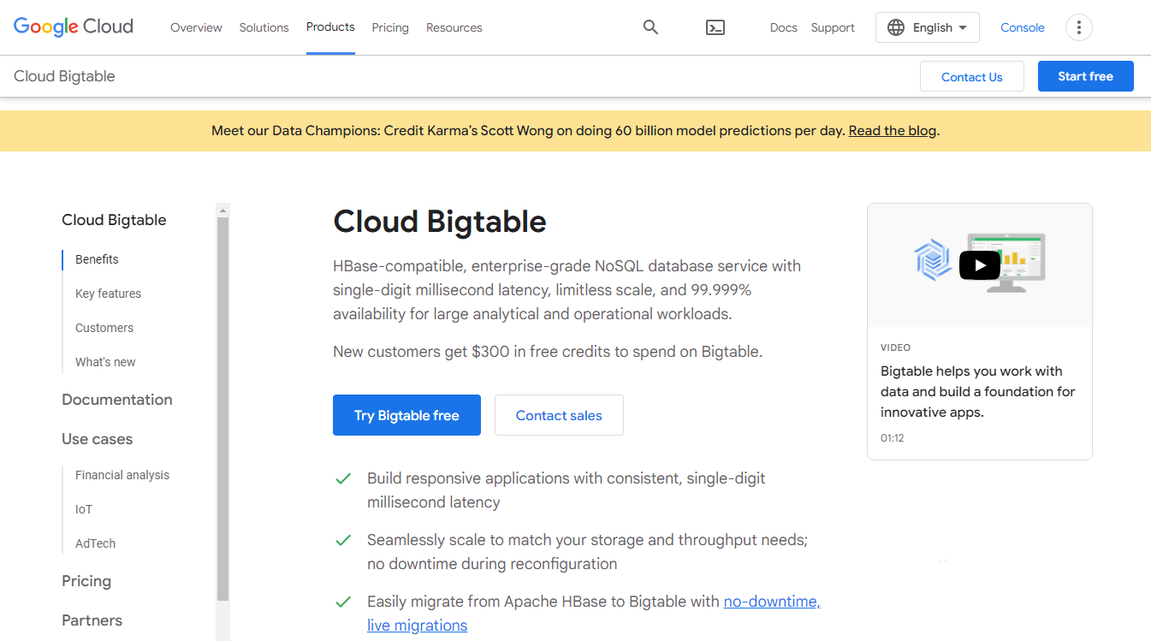Open the Bigtable video card description

click(978, 391)
